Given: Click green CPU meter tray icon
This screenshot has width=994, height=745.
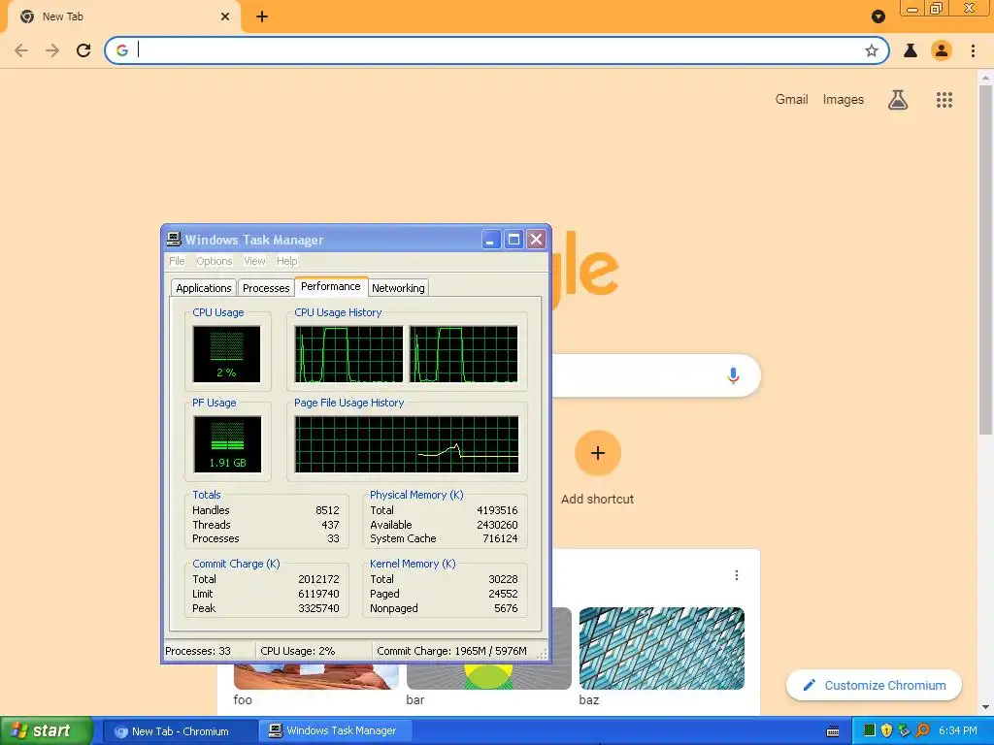Looking at the screenshot, I should 870,731.
